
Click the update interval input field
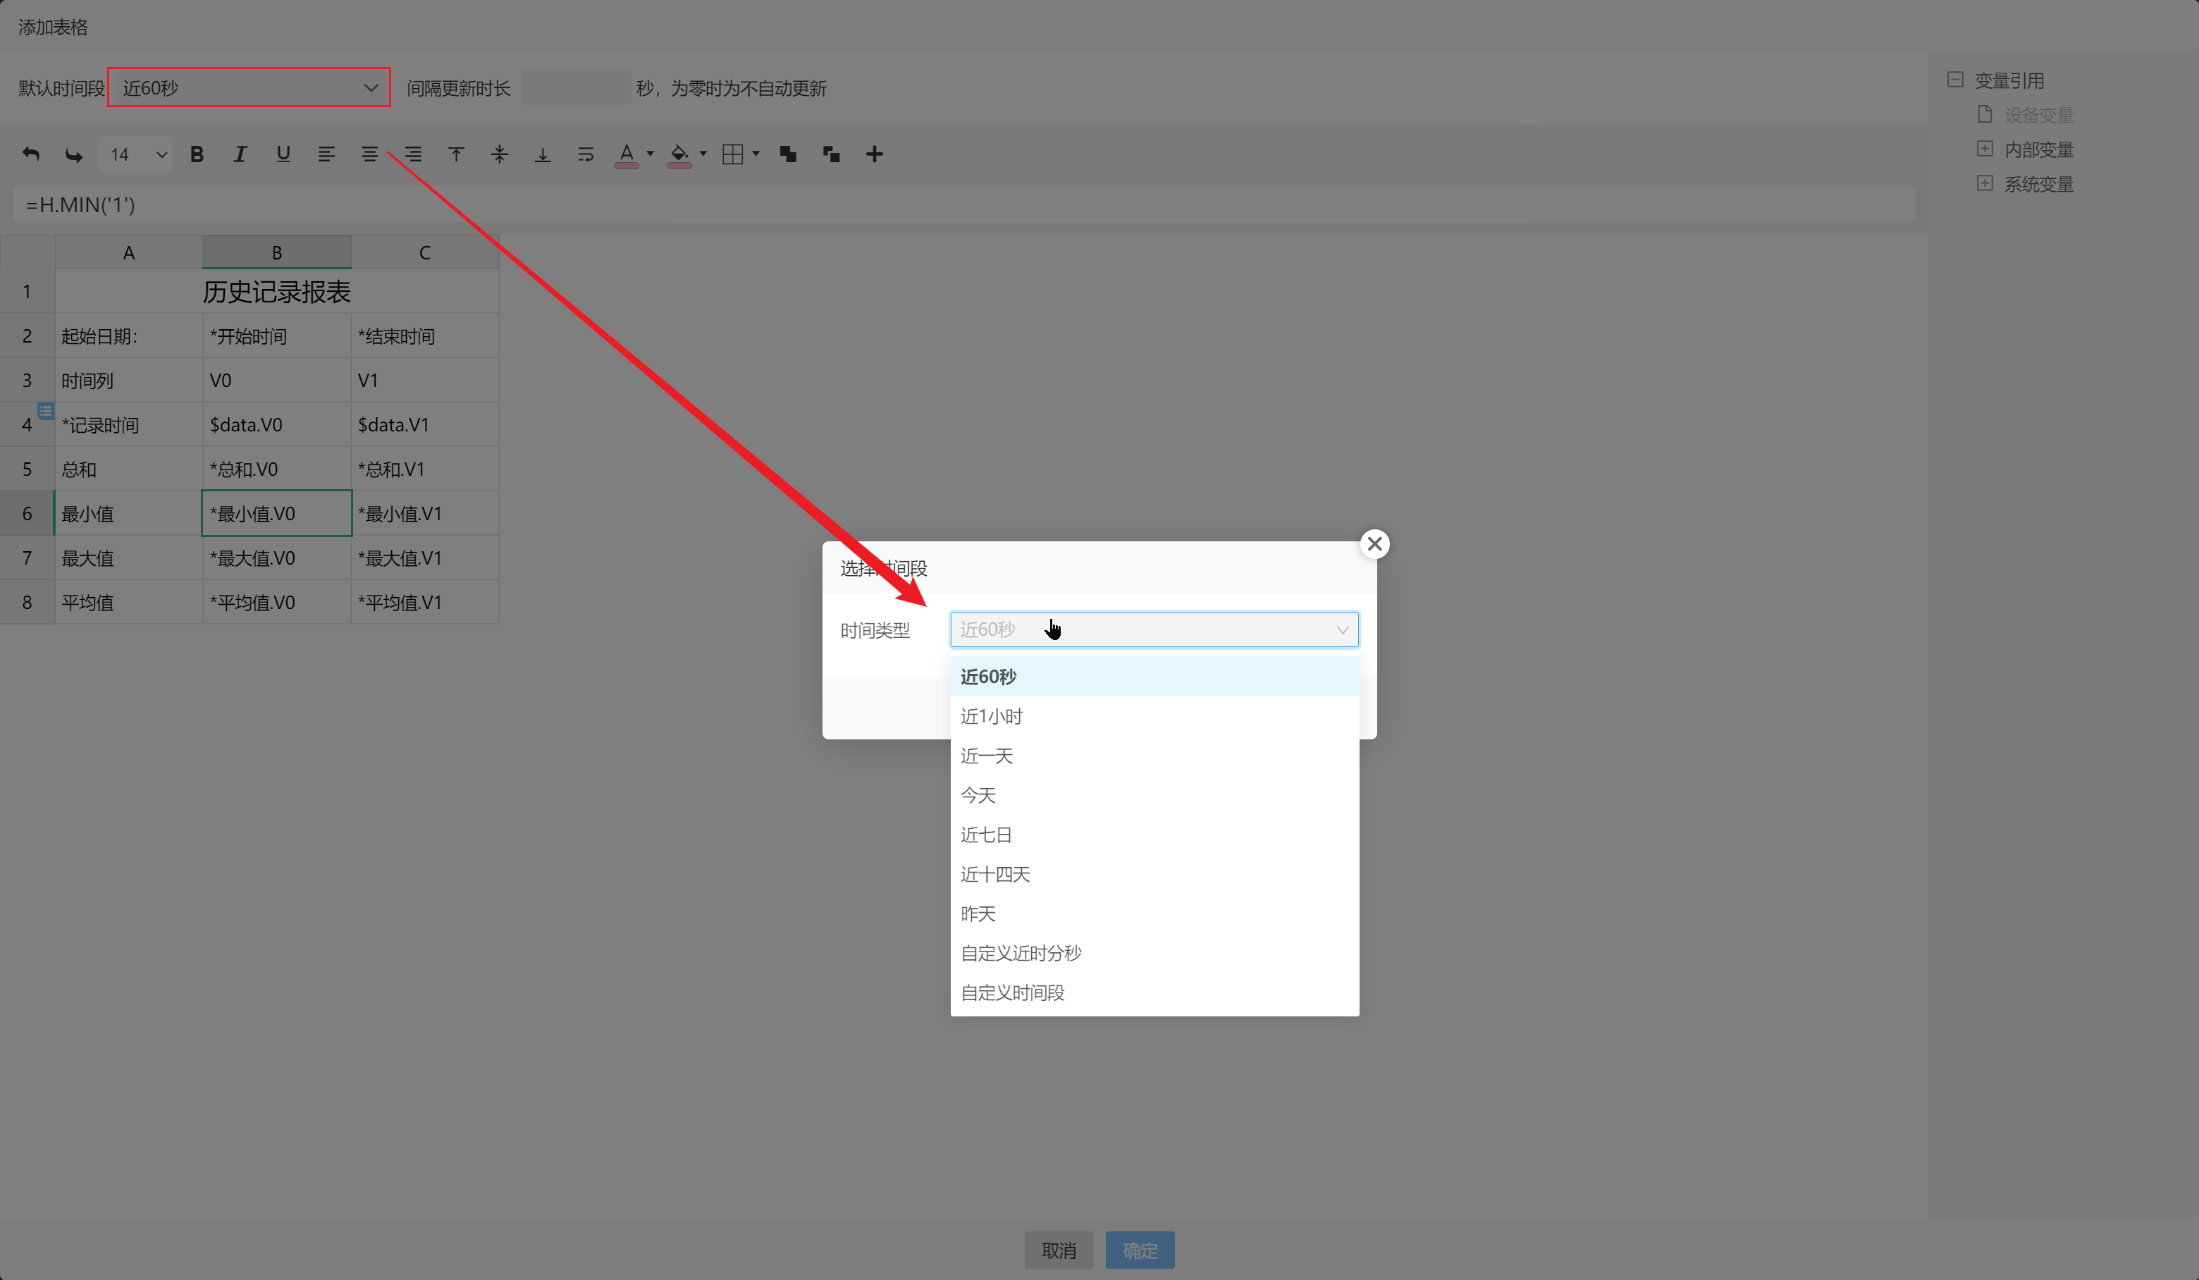pos(576,87)
